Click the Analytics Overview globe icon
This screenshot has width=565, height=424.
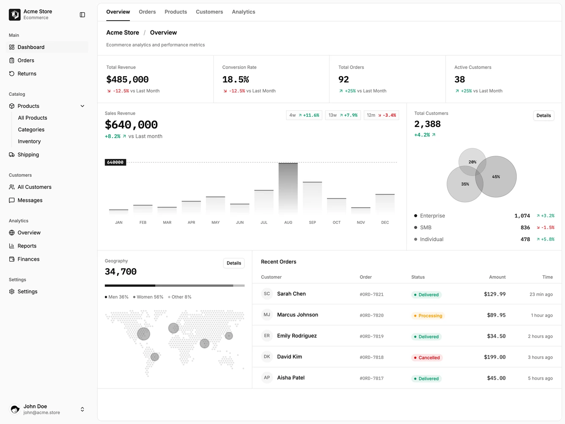12,233
